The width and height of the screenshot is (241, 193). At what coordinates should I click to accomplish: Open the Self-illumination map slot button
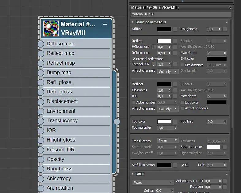[175, 165]
